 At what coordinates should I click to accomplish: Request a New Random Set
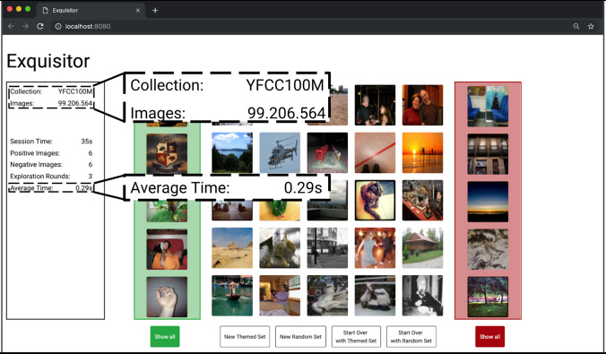point(300,337)
